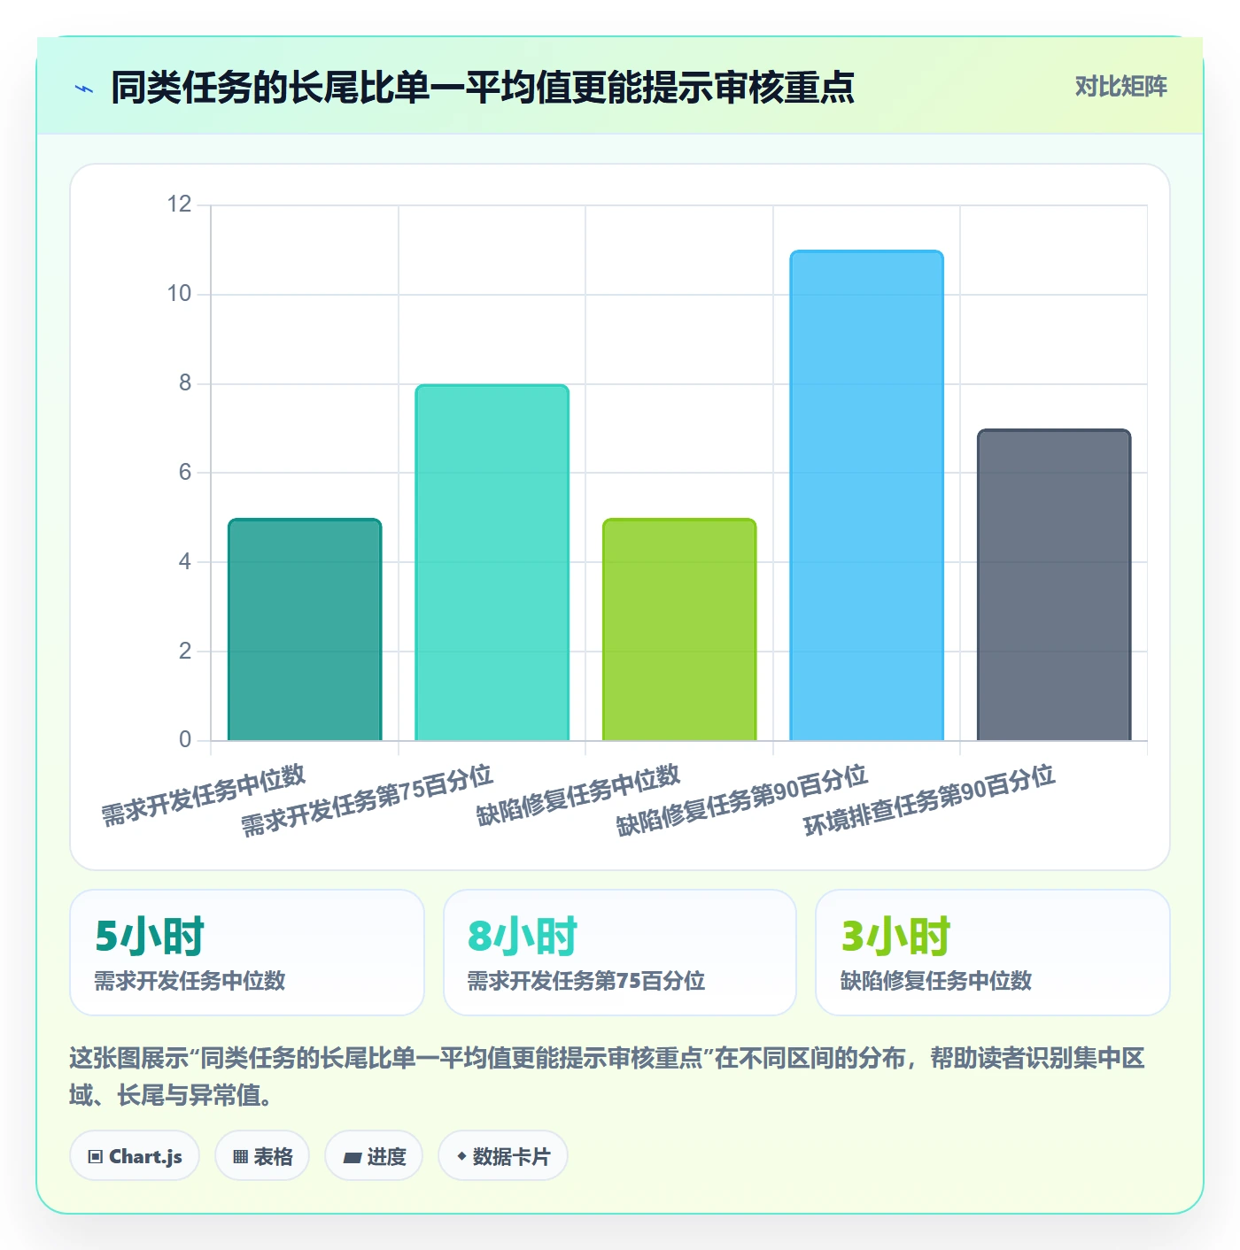Image resolution: width=1240 pixels, height=1250 pixels.
Task: Click the x-axis label 需求开发任务第75百分位
Action: pos(367,800)
